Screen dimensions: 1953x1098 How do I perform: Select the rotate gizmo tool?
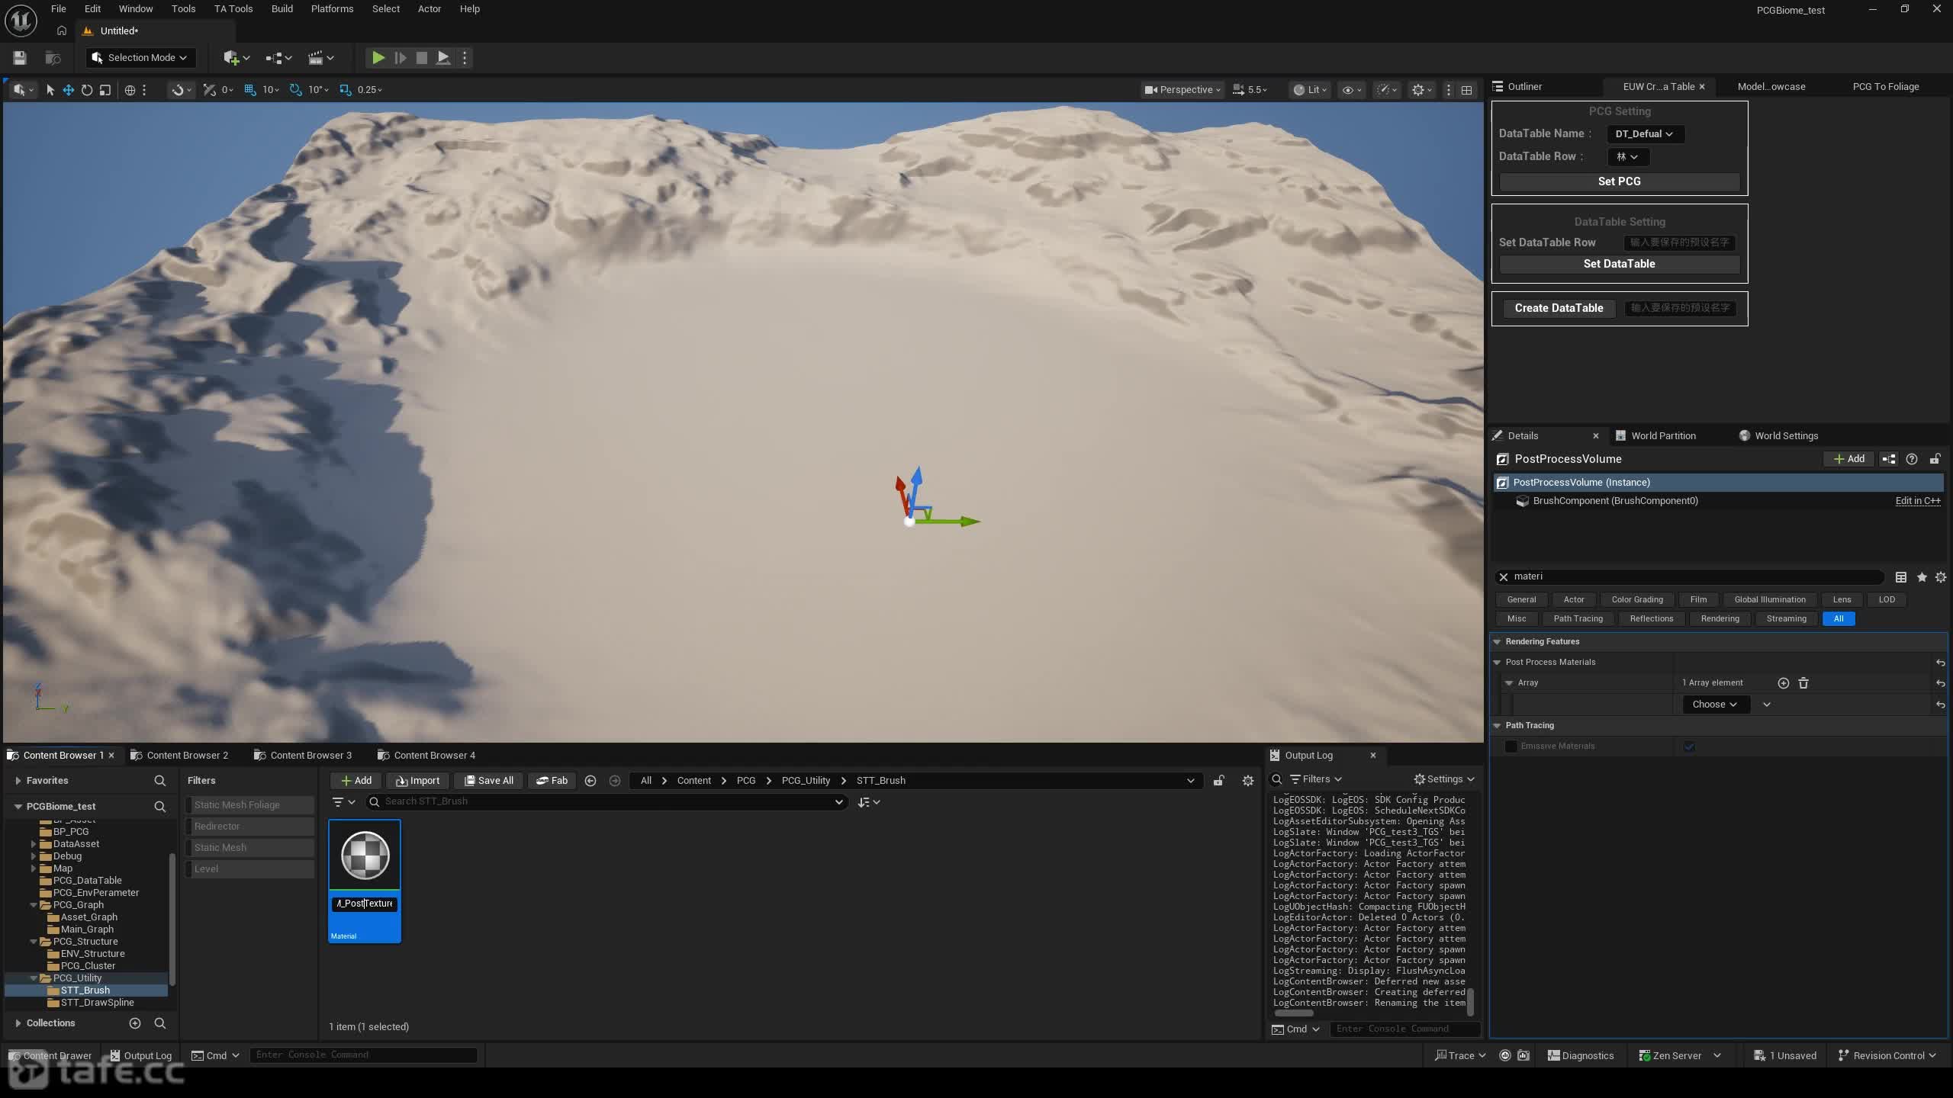(87, 90)
